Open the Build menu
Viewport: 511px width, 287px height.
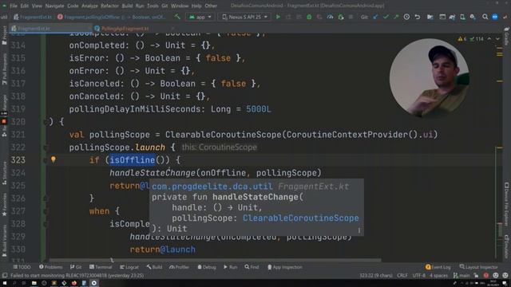pyautogui.click(x=127, y=6)
